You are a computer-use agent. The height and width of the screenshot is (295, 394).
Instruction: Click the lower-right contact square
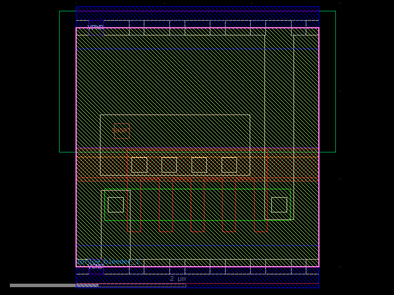[x=279, y=205]
